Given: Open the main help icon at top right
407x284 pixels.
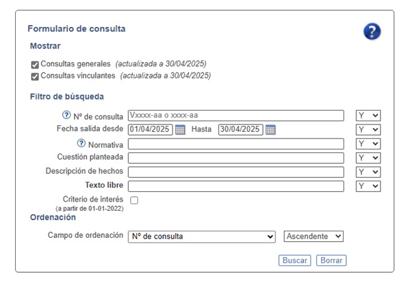Looking at the screenshot, I should coord(372,31).
